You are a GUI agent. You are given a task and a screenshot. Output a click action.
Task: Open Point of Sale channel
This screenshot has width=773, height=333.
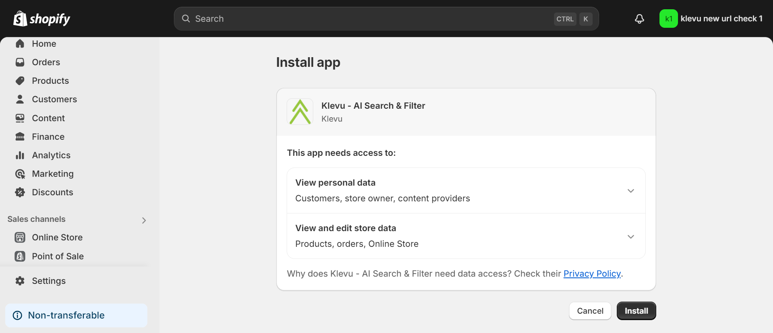pos(58,256)
